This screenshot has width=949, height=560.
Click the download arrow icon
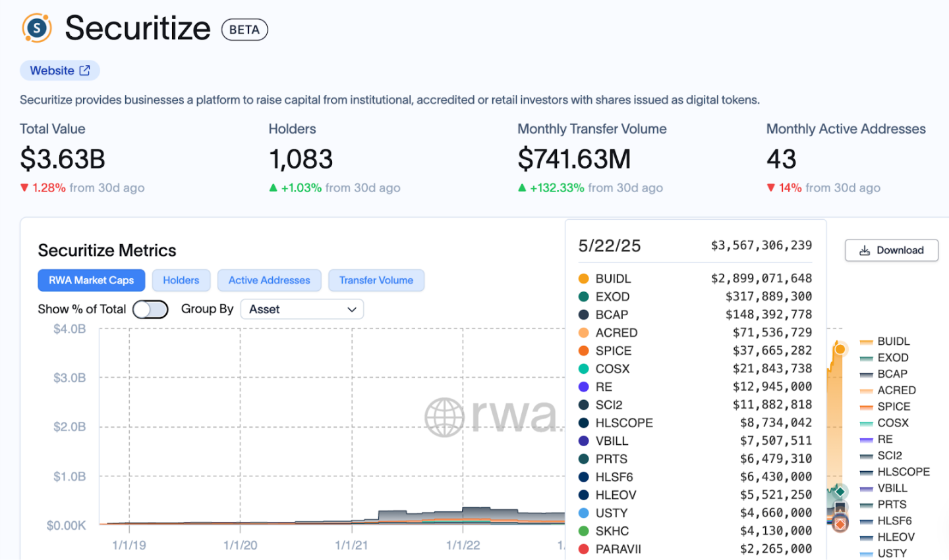click(865, 251)
